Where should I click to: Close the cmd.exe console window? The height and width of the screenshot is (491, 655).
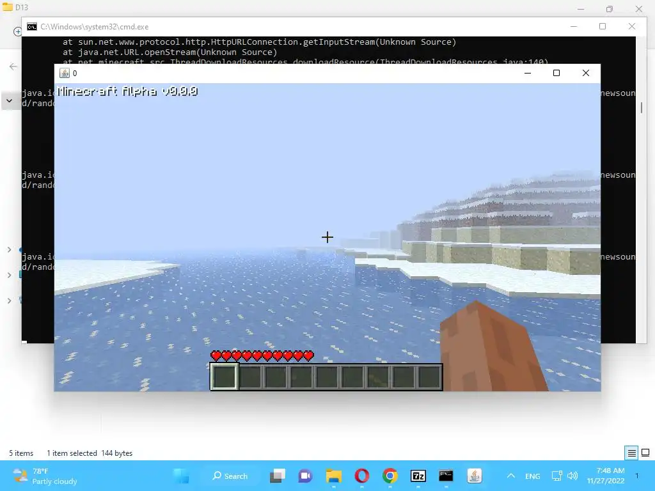[x=631, y=26]
